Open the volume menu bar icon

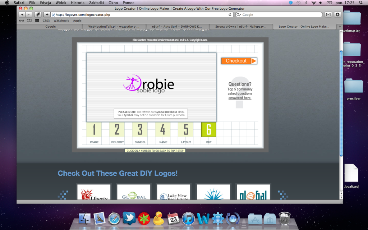pyautogui.click(x=321, y=3)
